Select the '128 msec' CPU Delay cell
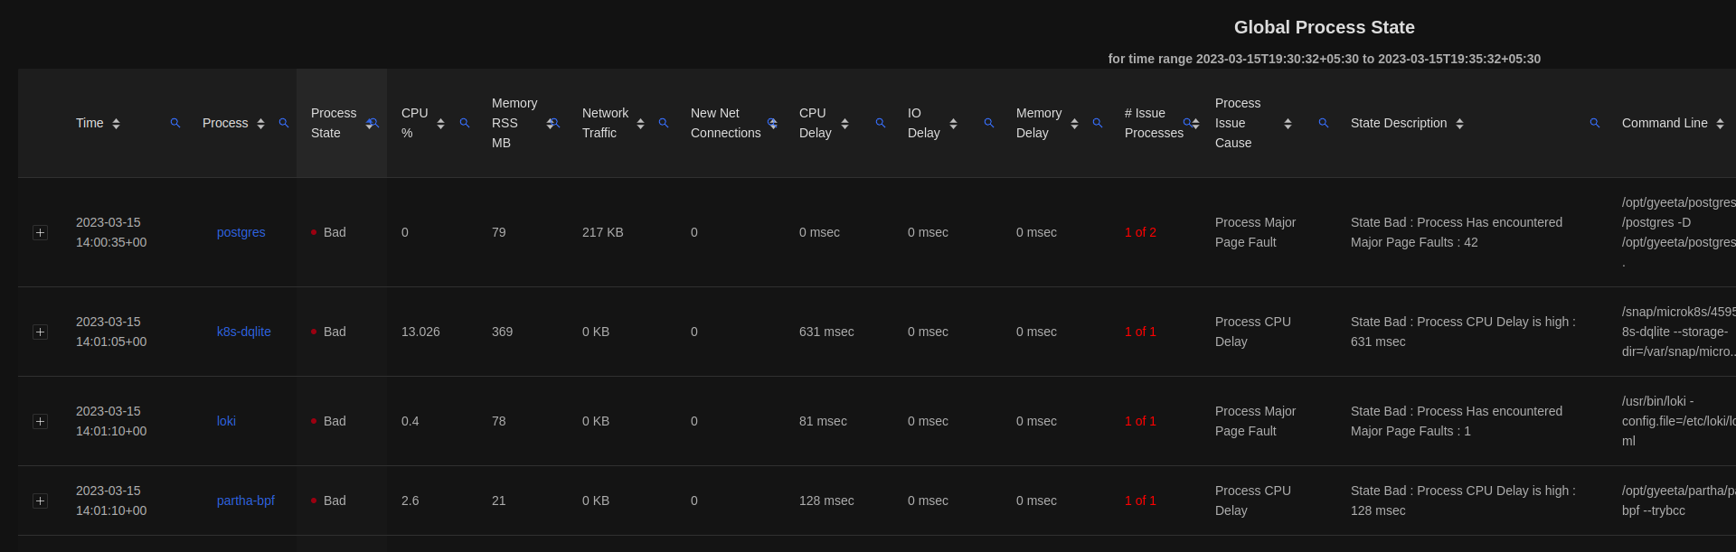1736x552 pixels. point(826,501)
